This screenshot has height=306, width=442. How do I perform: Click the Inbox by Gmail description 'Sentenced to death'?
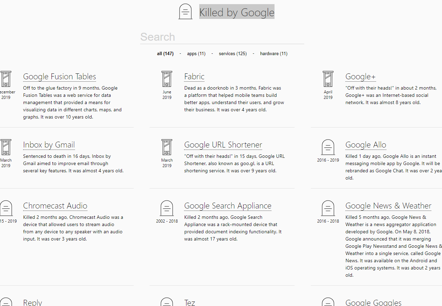tap(73, 163)
